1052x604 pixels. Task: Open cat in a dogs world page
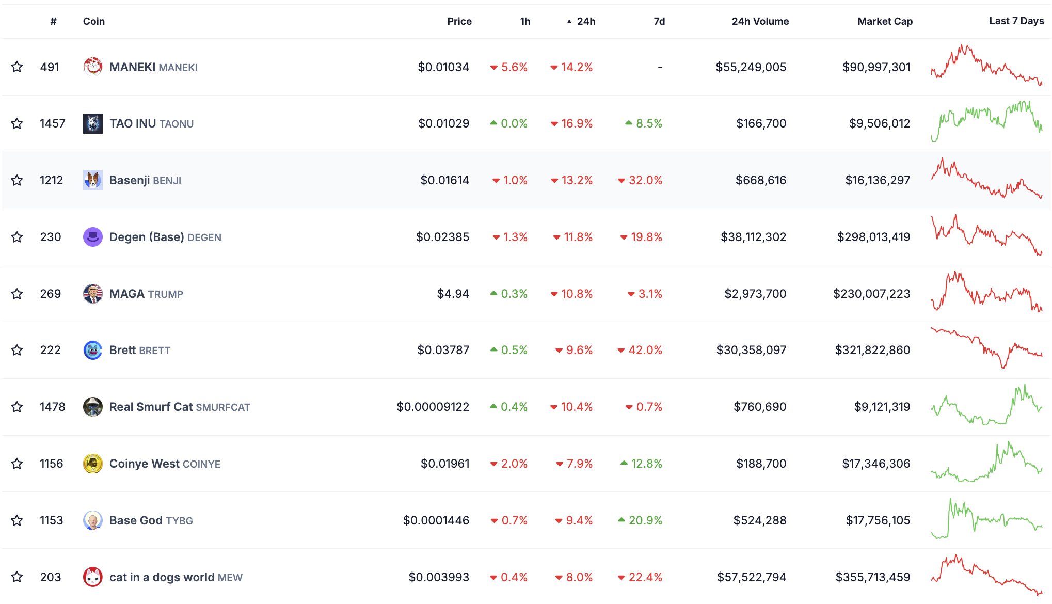(176, 577)
